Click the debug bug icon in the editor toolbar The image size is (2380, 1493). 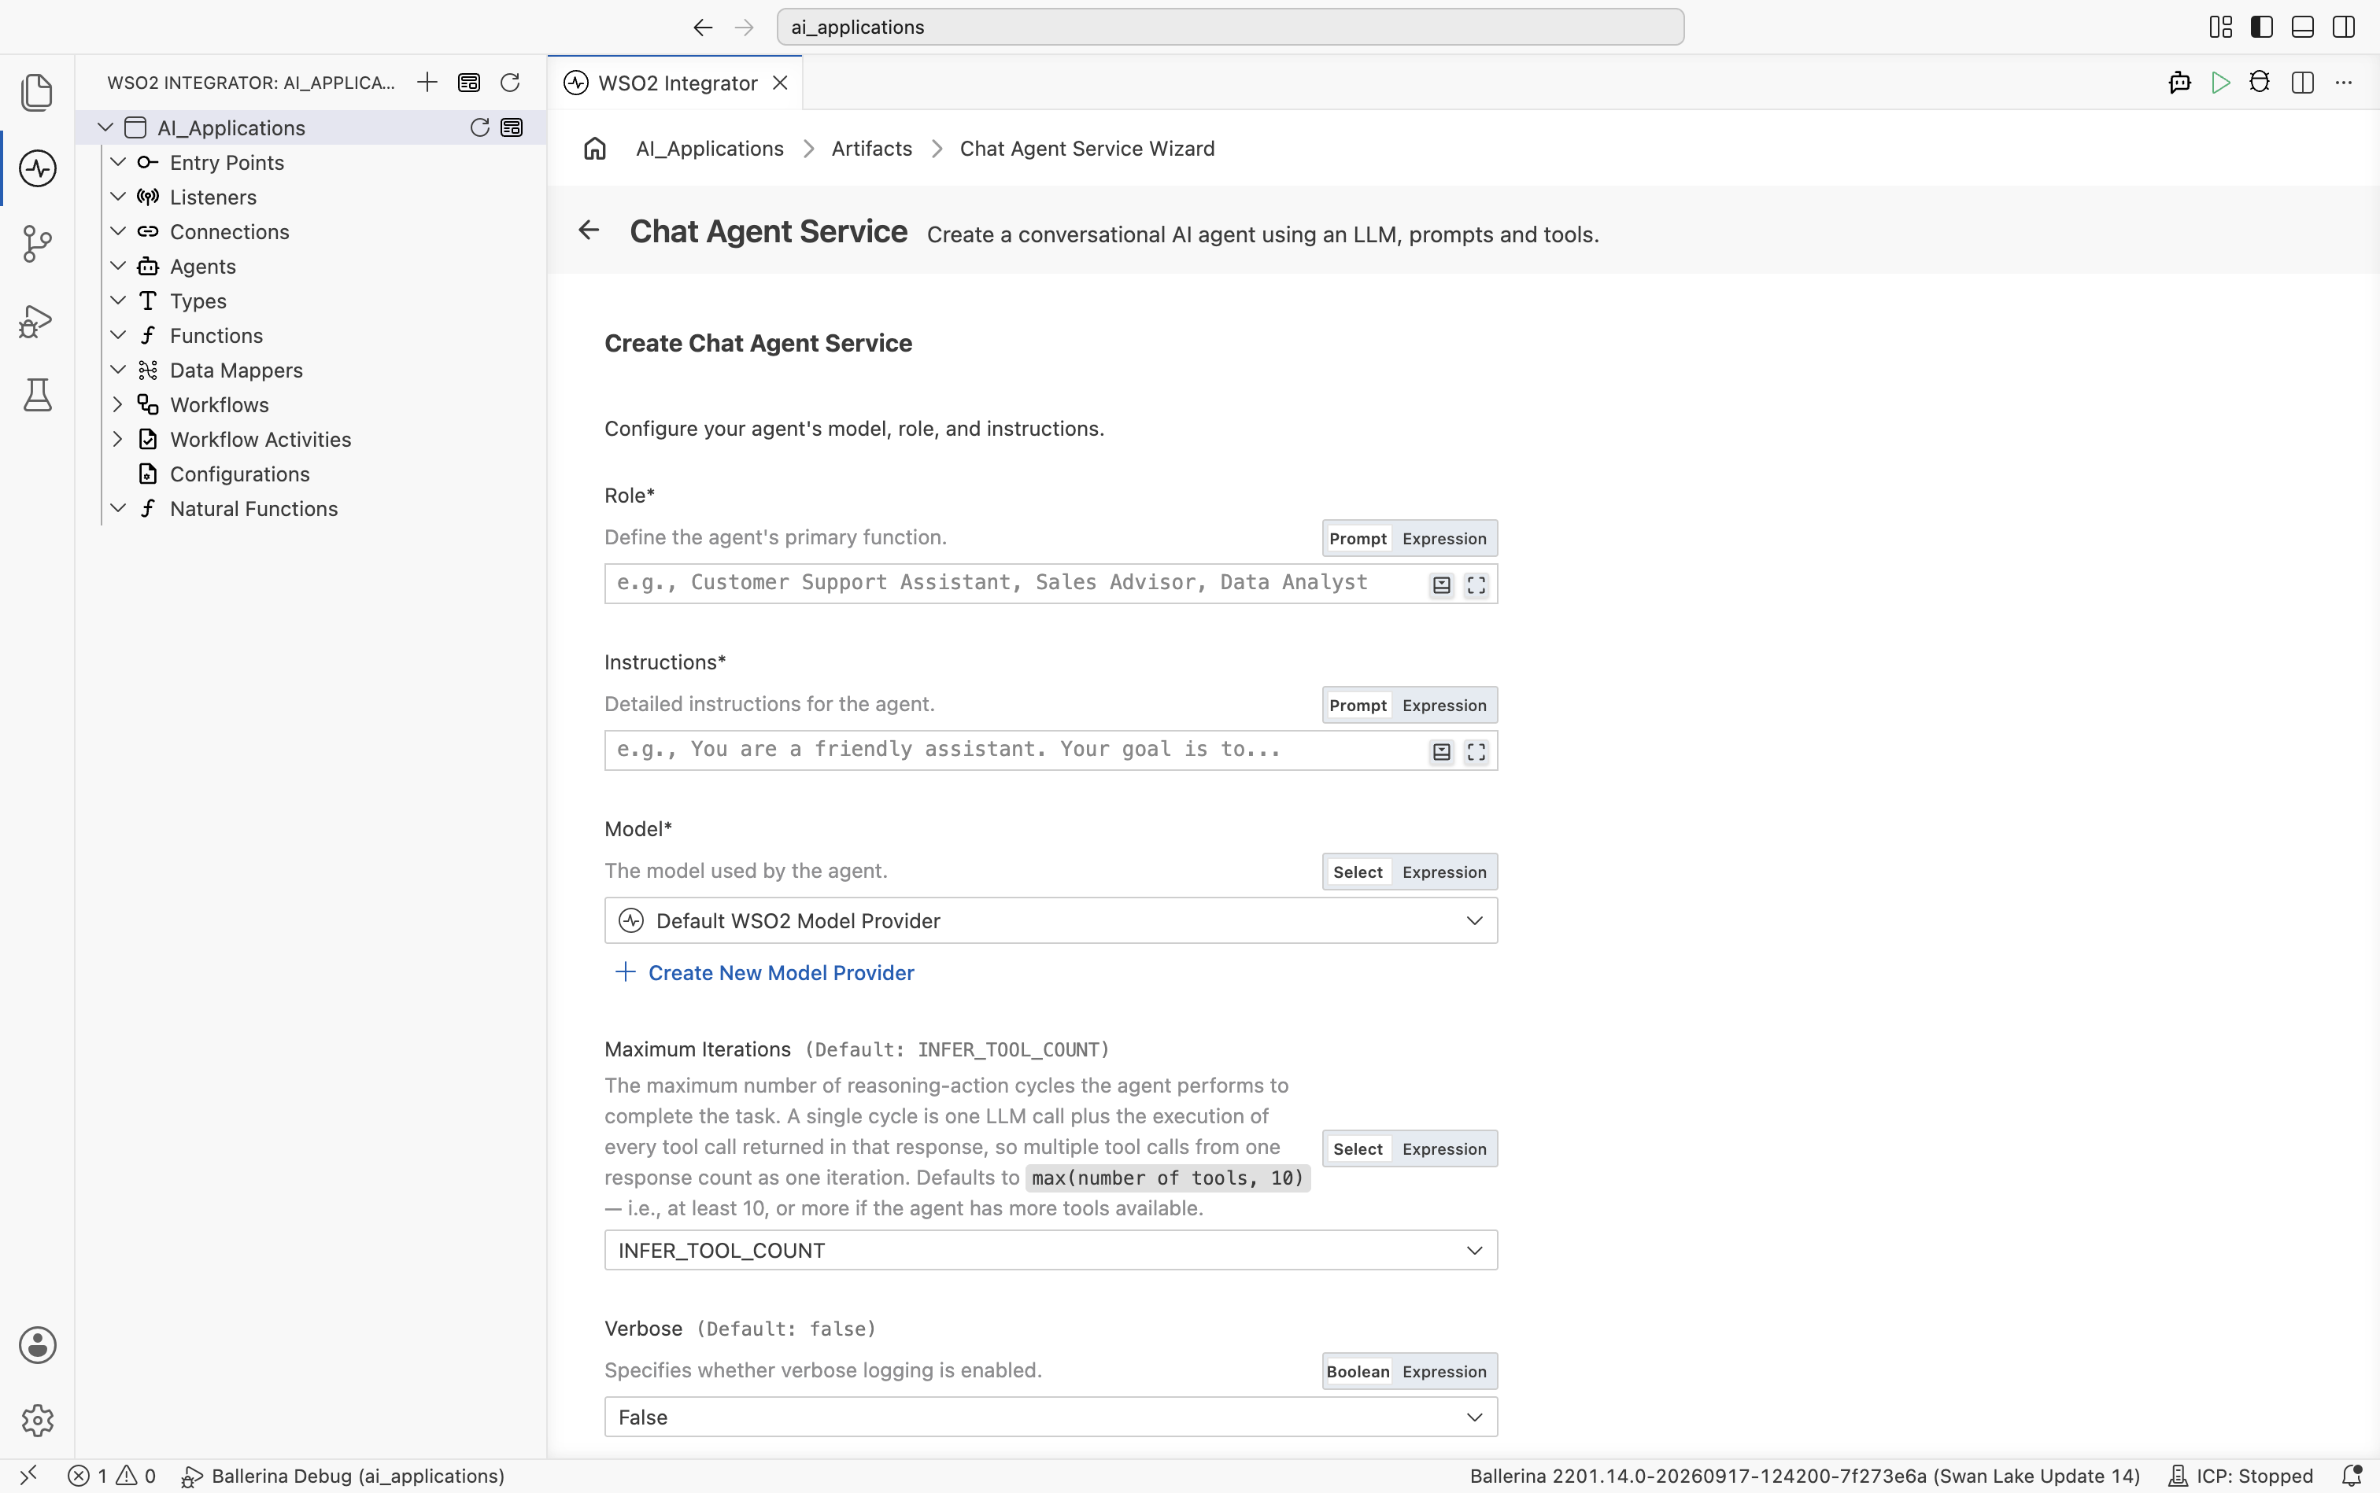coord(2260,82)
